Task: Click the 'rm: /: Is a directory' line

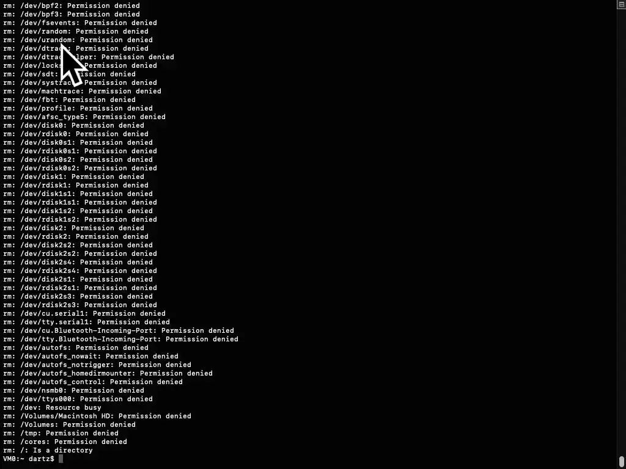Action: pos(48,450)
